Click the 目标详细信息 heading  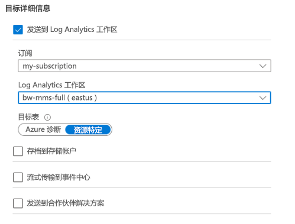(x=28, y=8)
